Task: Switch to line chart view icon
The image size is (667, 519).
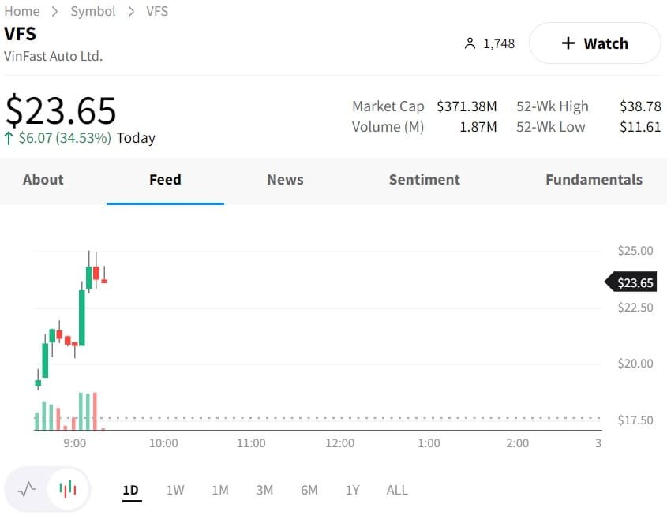Action: click(27, 489)
